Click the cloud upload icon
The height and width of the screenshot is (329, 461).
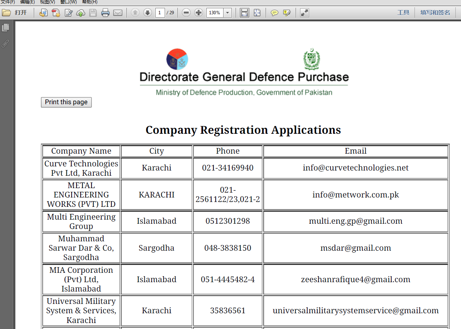(x=81, y=13)
